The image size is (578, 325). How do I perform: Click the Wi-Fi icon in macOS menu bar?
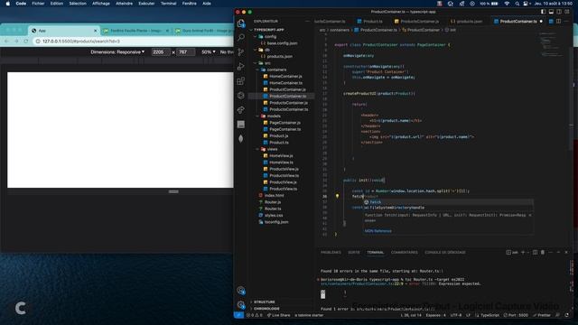pyautogui.click(x=507, y=4)
